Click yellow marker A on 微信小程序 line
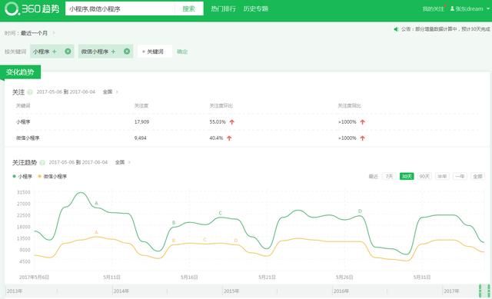 tap(96, 232)
